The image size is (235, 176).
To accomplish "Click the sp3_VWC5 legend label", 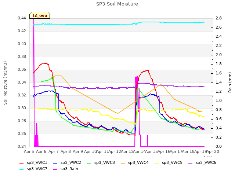I will [172, 162].
